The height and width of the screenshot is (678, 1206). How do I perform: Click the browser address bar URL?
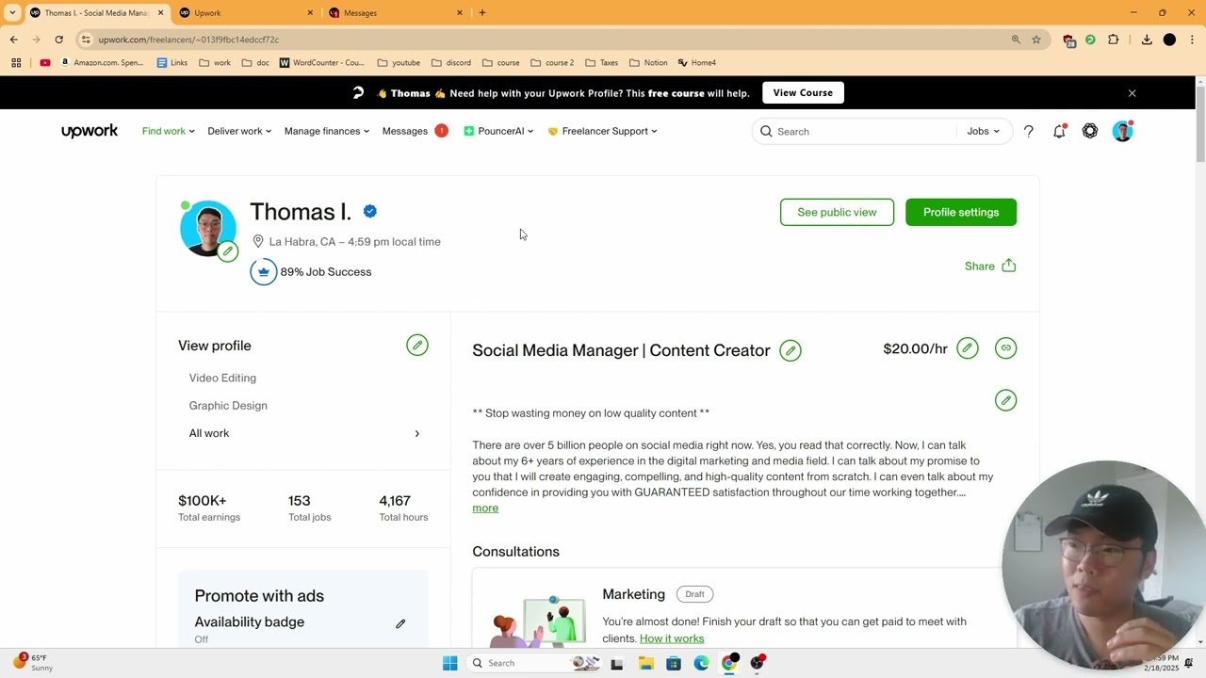[x=188, y=40]
